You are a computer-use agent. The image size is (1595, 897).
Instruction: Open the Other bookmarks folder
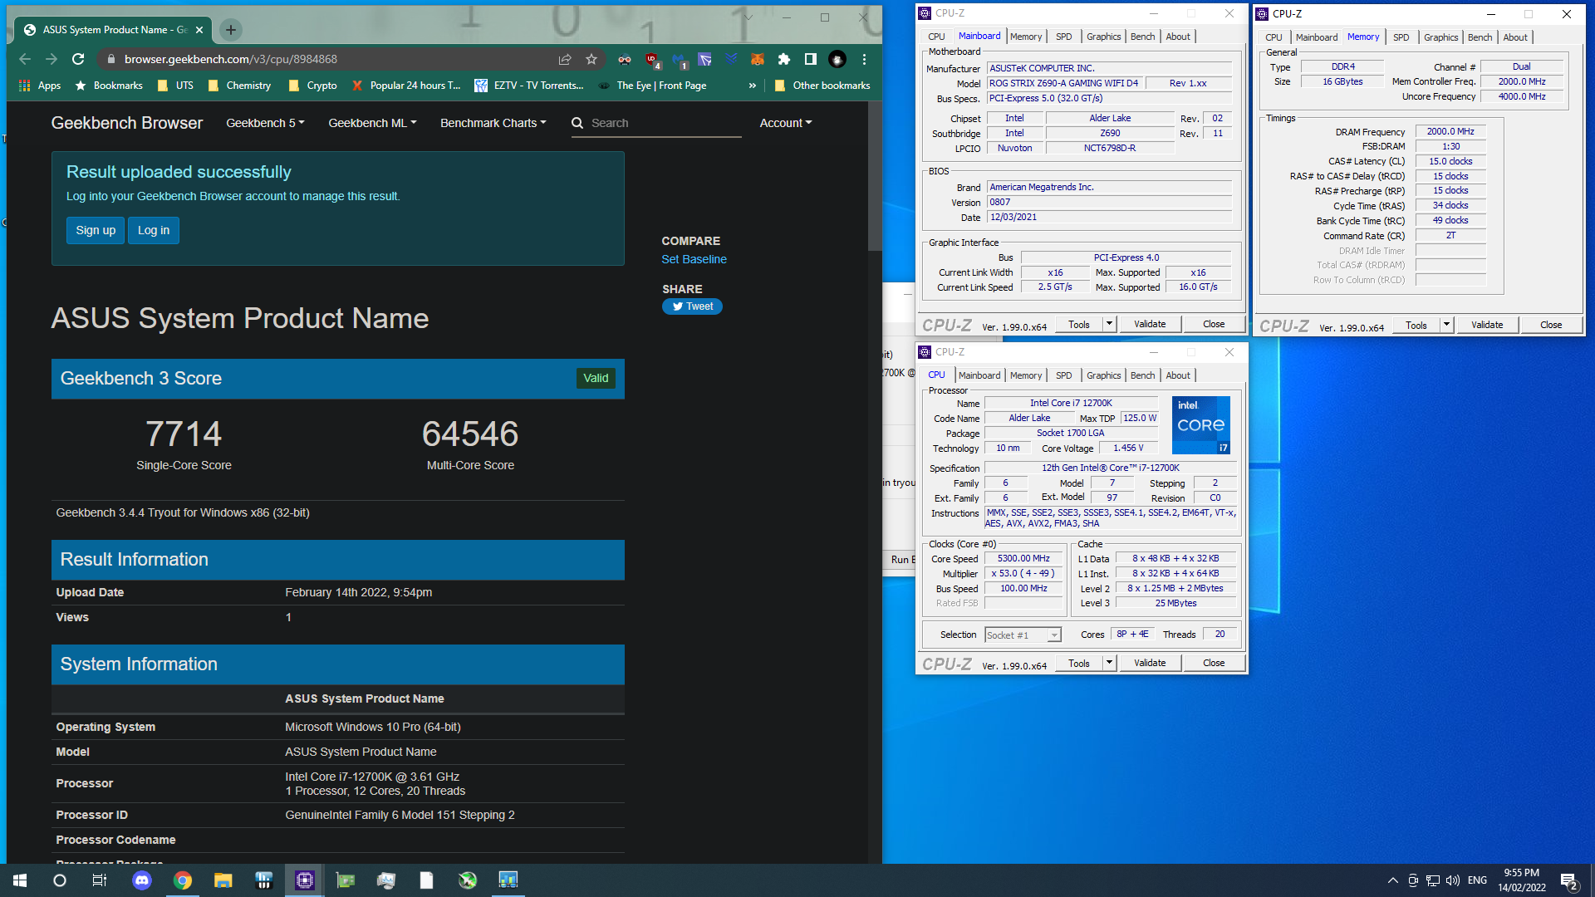point(822,86)
